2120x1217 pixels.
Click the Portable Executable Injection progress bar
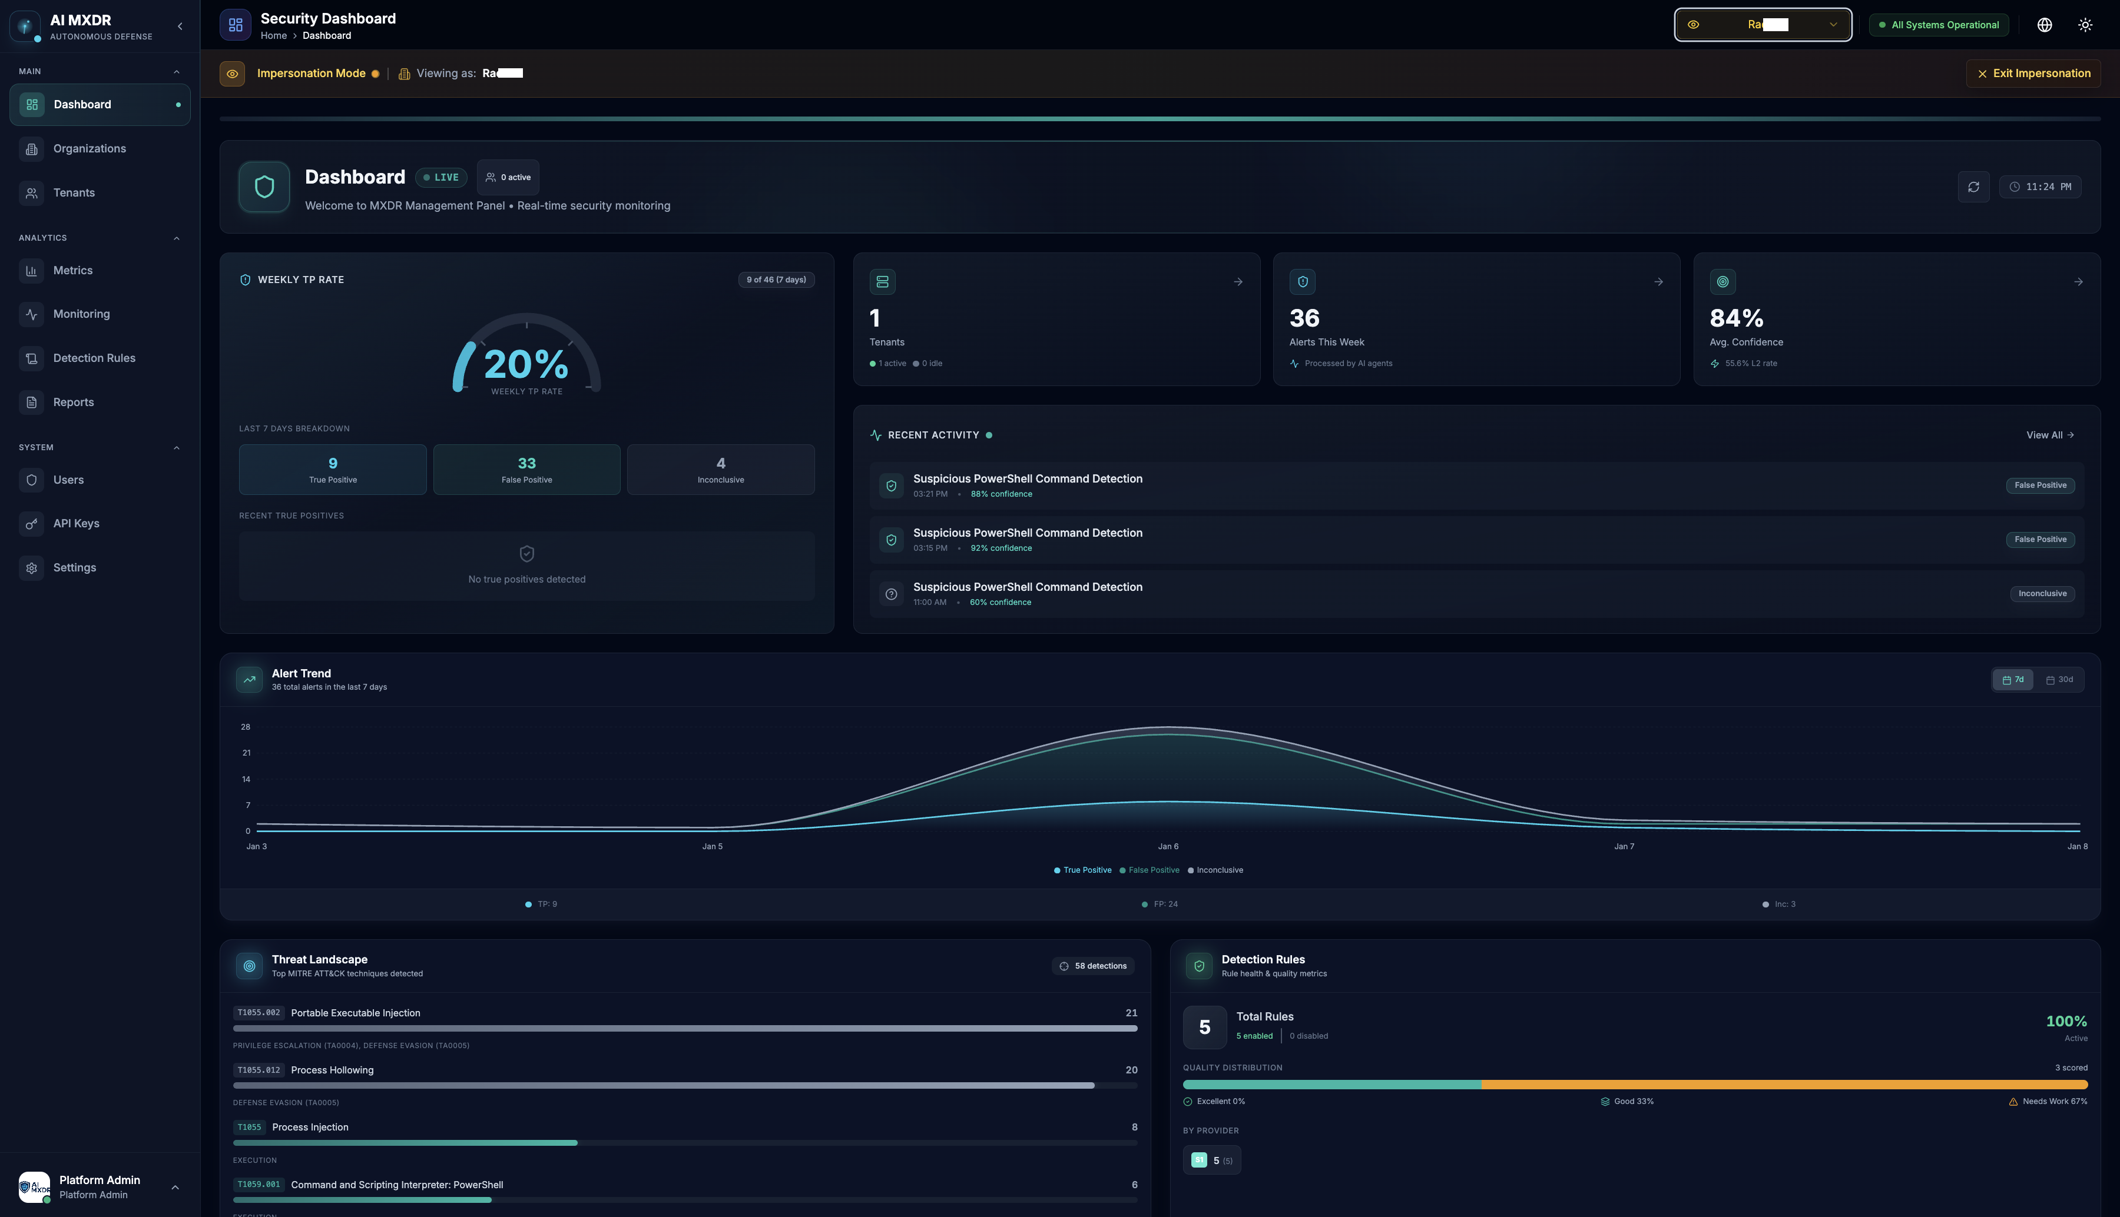pyautogui.click(x=685, y=1028)
